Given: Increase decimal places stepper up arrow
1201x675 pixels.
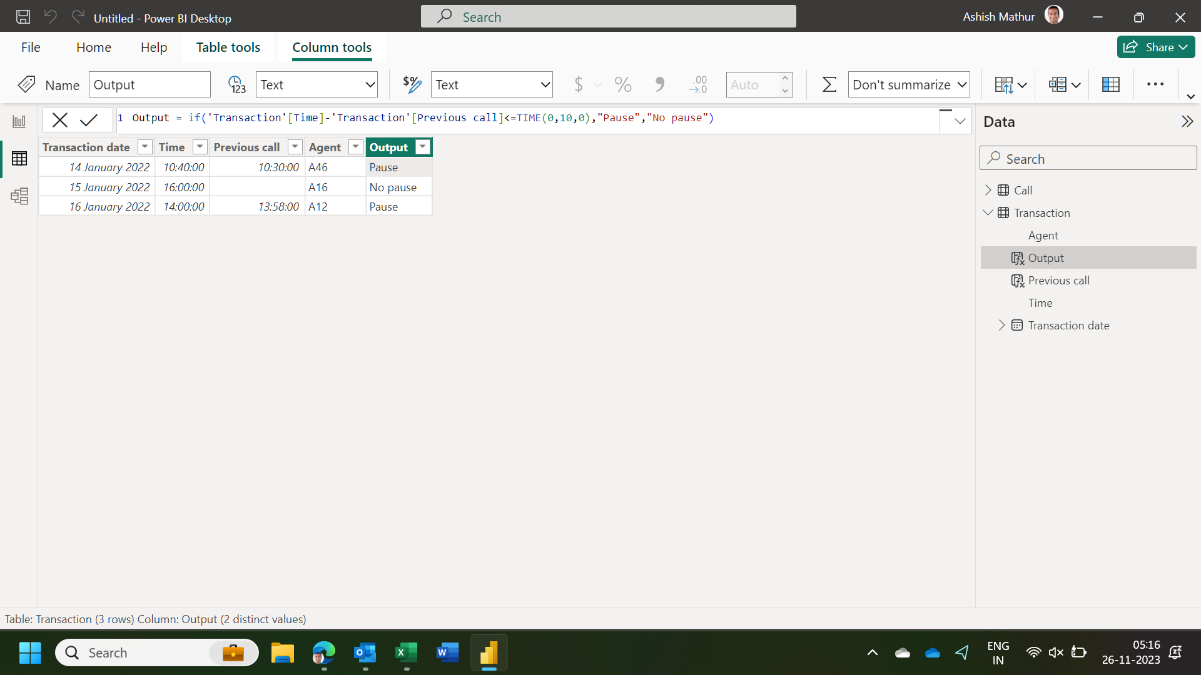Looking at the screenshot, I should click(x=785, y=78).
